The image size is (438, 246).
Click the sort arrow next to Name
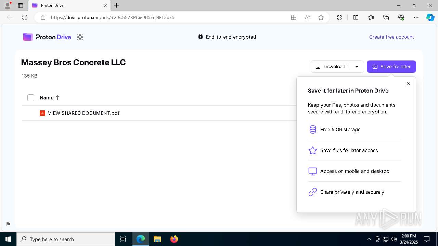(x=57, y=98)
